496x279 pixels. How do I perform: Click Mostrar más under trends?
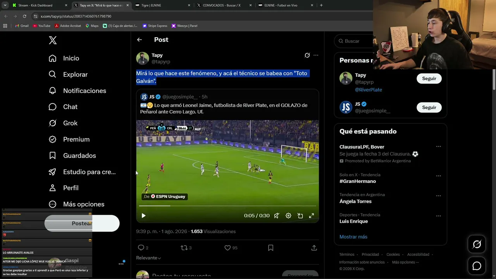[x=353, y=237]
